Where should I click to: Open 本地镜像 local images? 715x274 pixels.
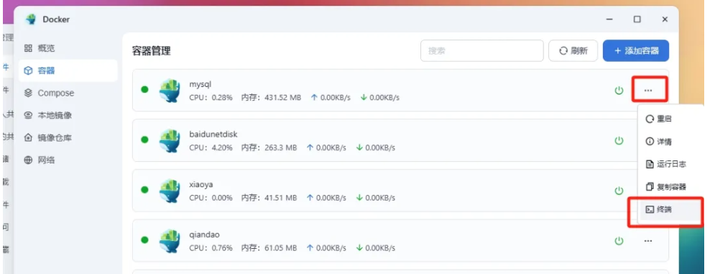pos(68,116)
